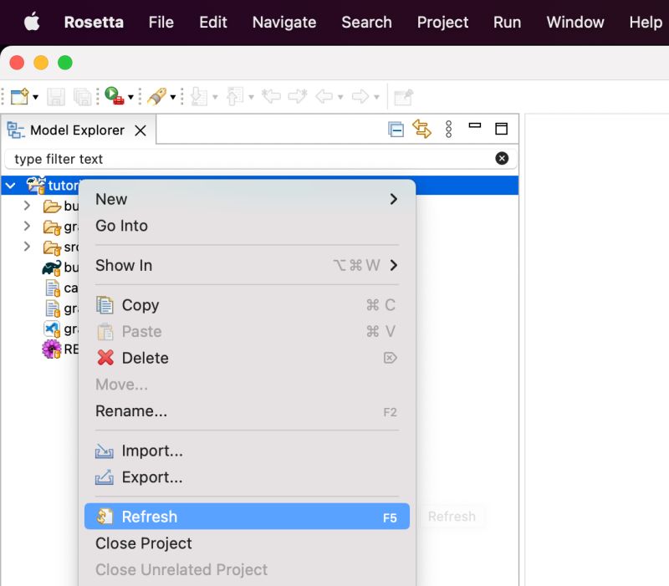The image size is (669, 586).
Task: Choose Import... from the context menu
Action: [247, 451]
